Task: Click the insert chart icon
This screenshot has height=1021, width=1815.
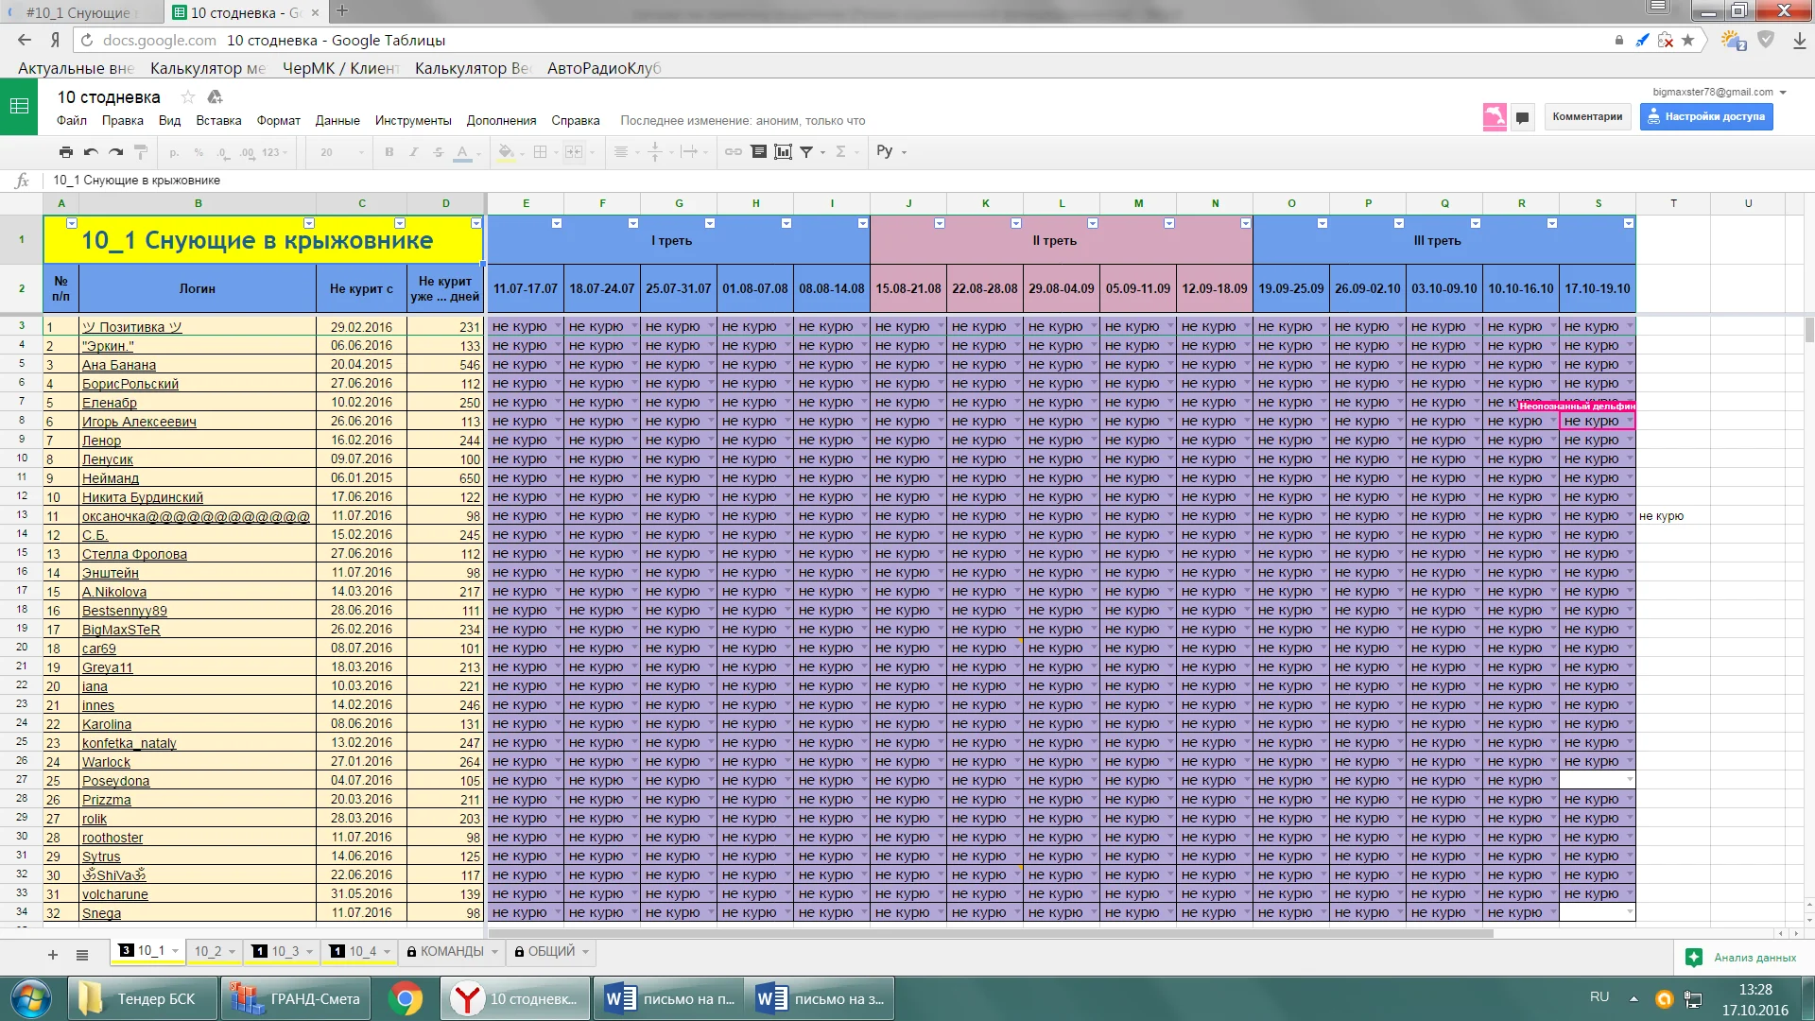Action: point(783,151)
